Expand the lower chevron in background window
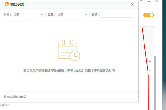This screenshot has height=110, width=166. 150,70
